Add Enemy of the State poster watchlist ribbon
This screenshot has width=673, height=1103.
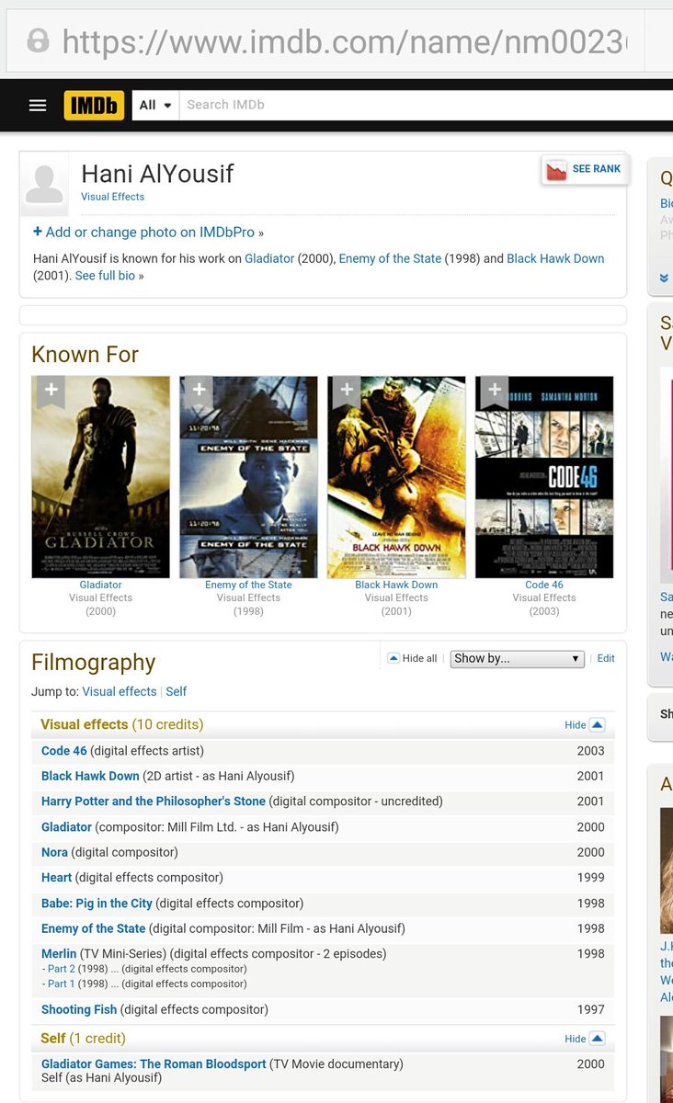click(199, 391)
